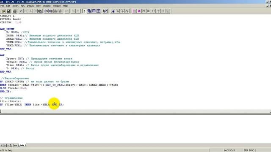Open the Insert menu
The height and width of the screenshot is (152, 271).
[x=15, y=5]
